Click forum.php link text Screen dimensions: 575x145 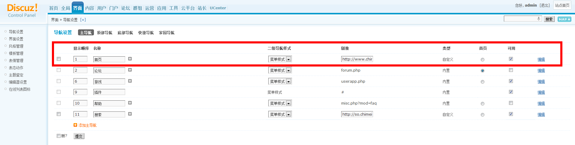351,70
